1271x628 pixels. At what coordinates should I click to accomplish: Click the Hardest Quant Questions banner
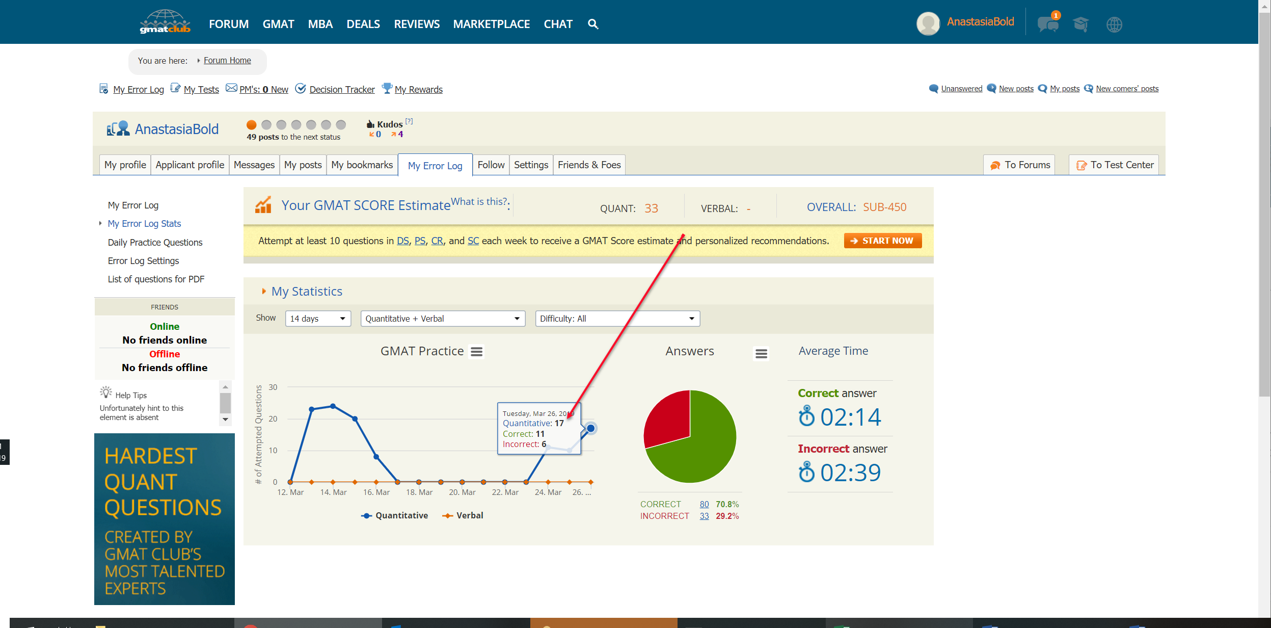(x=164, y=519)
